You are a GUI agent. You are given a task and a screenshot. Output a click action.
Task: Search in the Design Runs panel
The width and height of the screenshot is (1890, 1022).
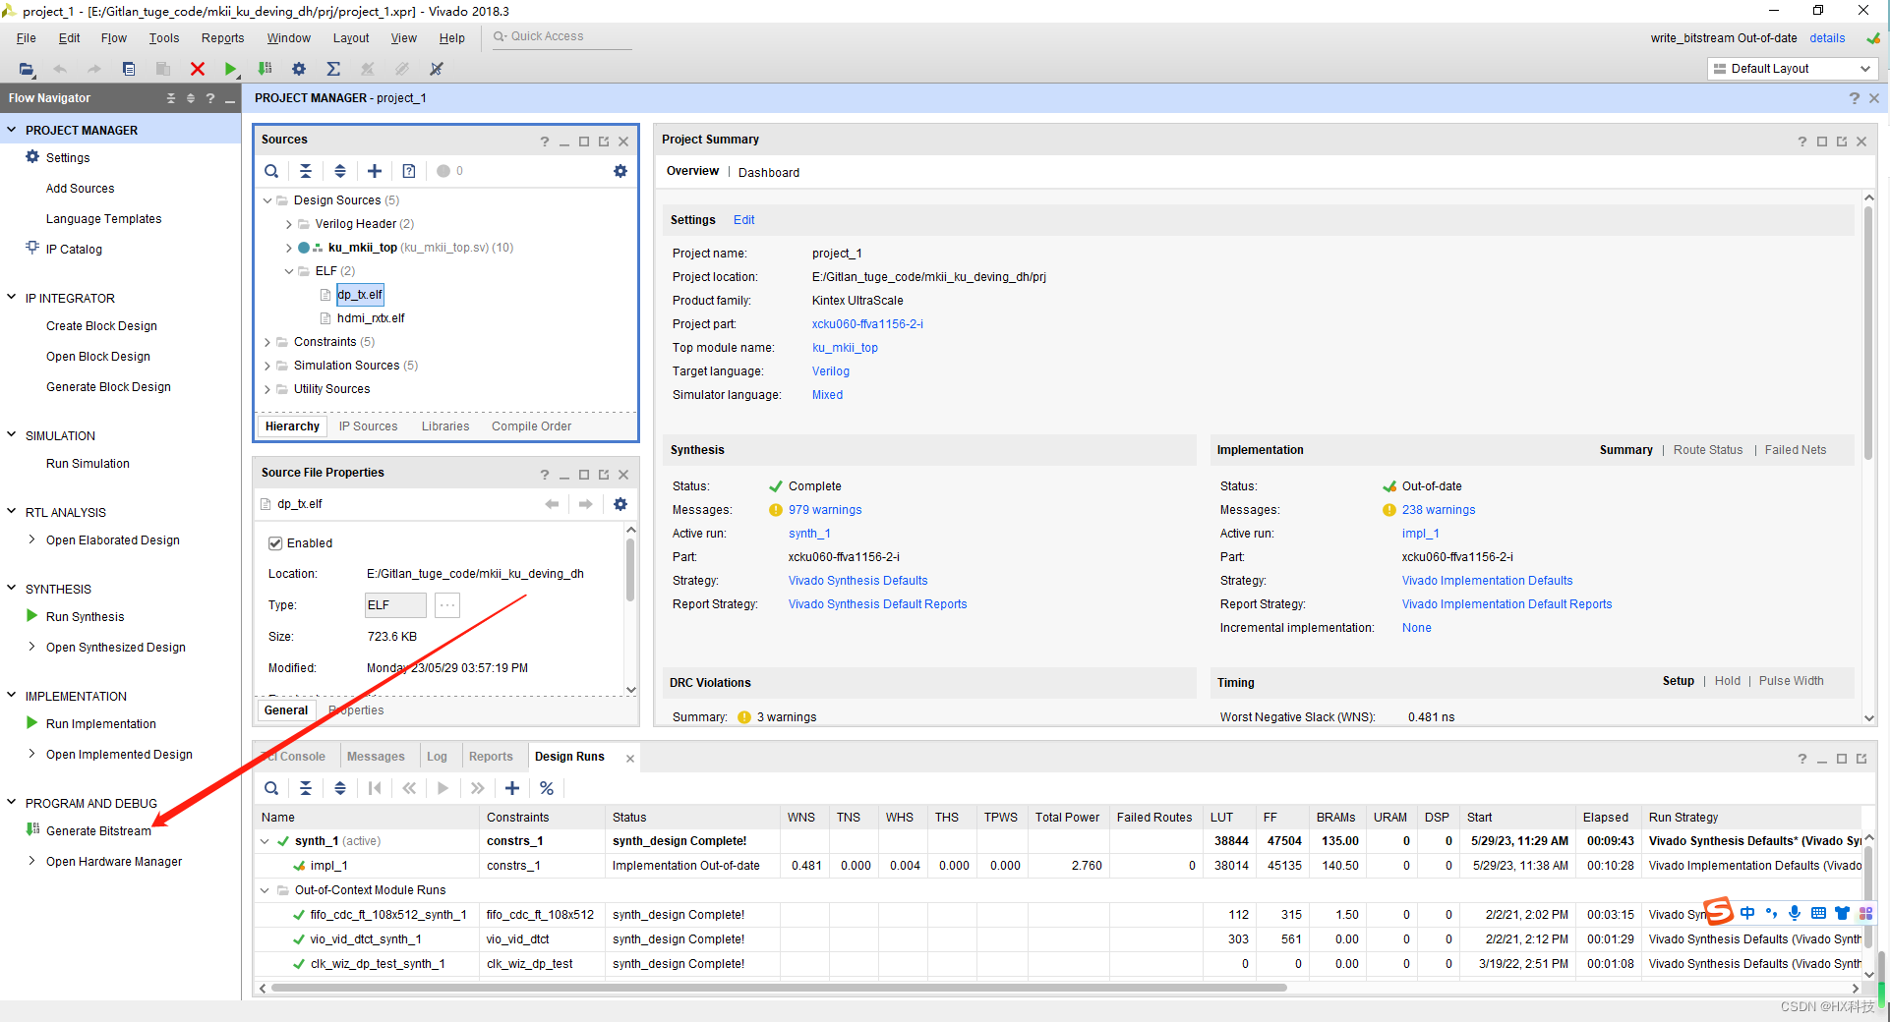(271, 788)
